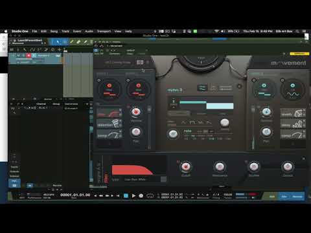
Task: Click the Stop button in transport
Action: coord(126,195)
